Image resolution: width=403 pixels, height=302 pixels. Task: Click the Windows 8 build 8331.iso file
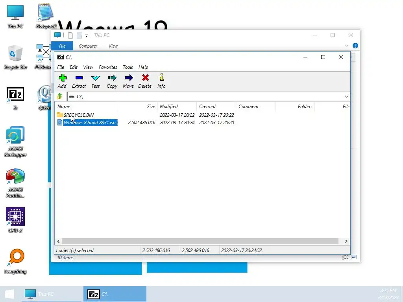point(90,123)
